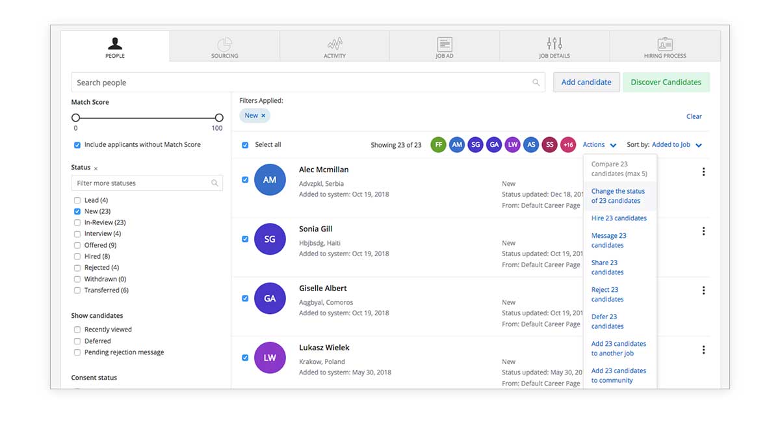Check the Withdrawn (0) status
Screen dimensions: 780x429
(x=77, y=279)
